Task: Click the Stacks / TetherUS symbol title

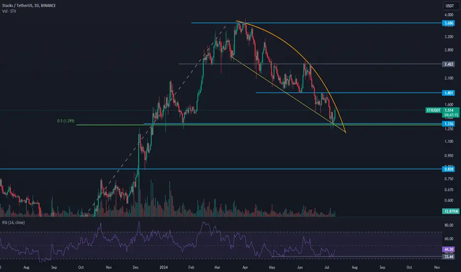Action: pyautogui.click(x=29, y=5)
